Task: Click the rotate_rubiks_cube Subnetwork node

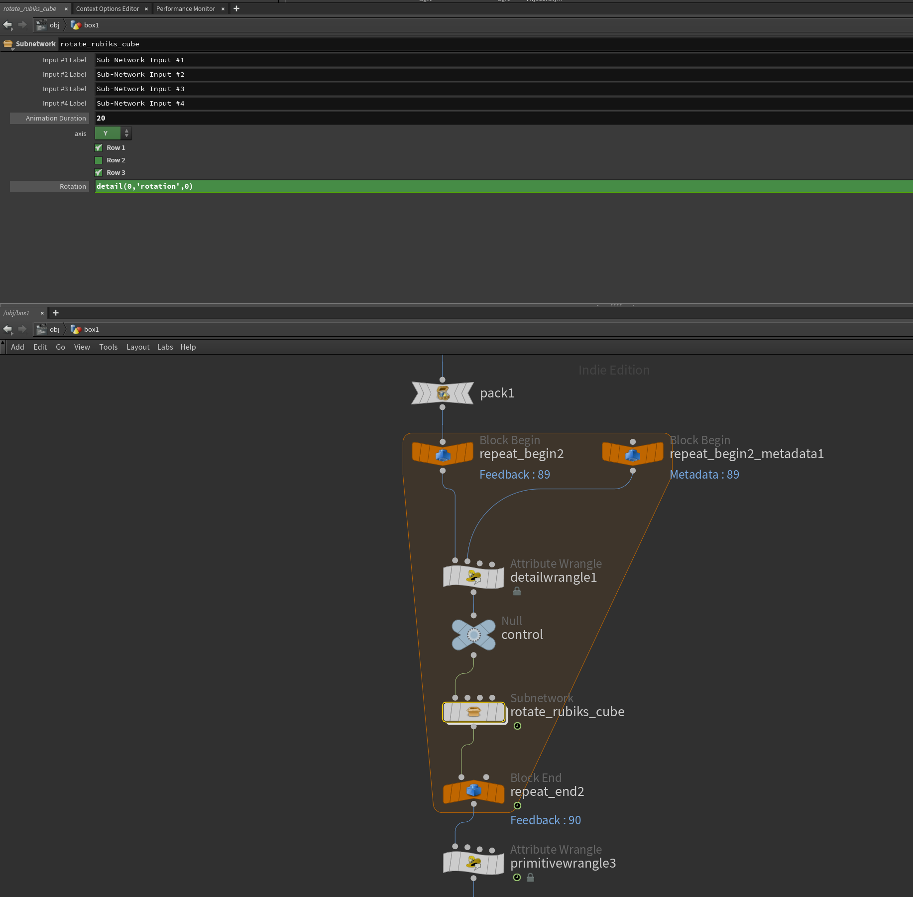Action: coord(473,712)
